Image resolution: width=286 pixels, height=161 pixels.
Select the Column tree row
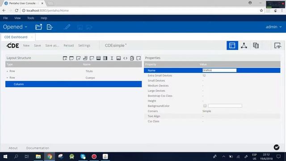tap(73, 84)
